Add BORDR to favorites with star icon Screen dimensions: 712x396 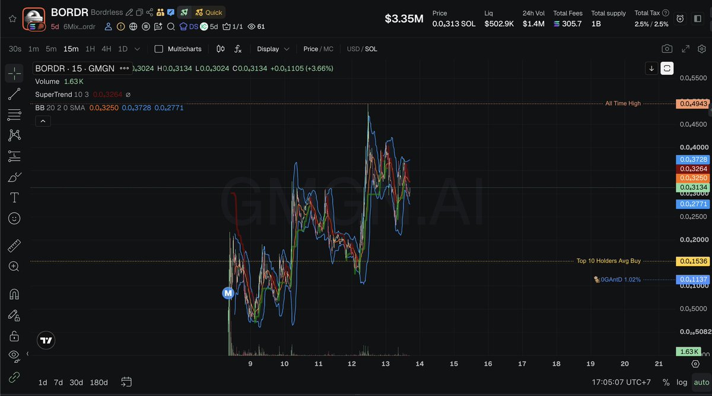pyautogui.click(x=12, y=18)
